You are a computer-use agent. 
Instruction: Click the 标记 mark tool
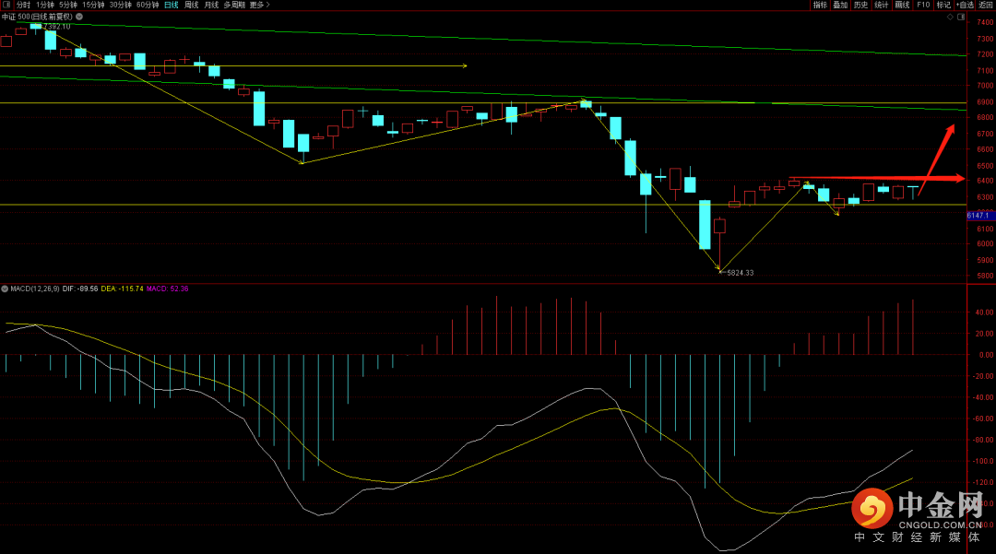point(943,5)
